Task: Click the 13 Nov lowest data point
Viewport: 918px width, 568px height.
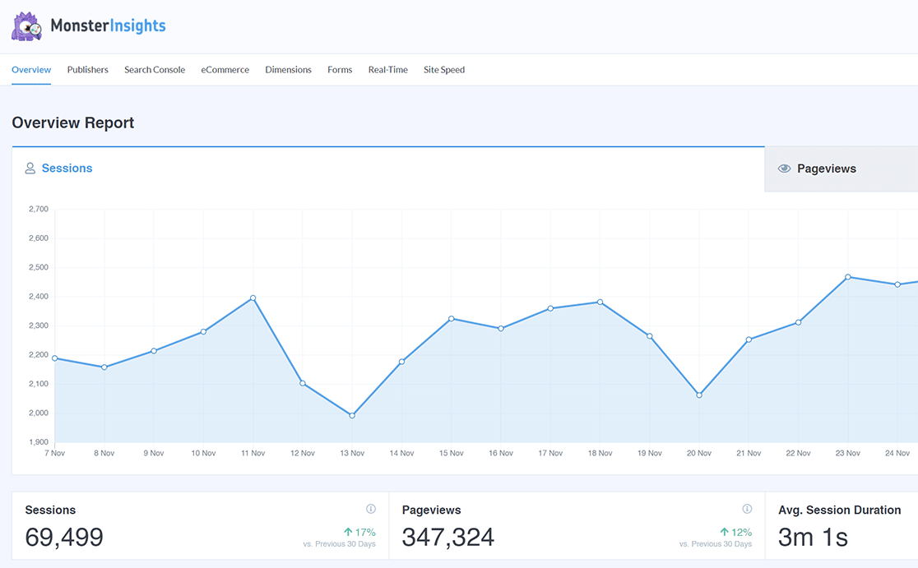Action: click(x=352, y=415)
